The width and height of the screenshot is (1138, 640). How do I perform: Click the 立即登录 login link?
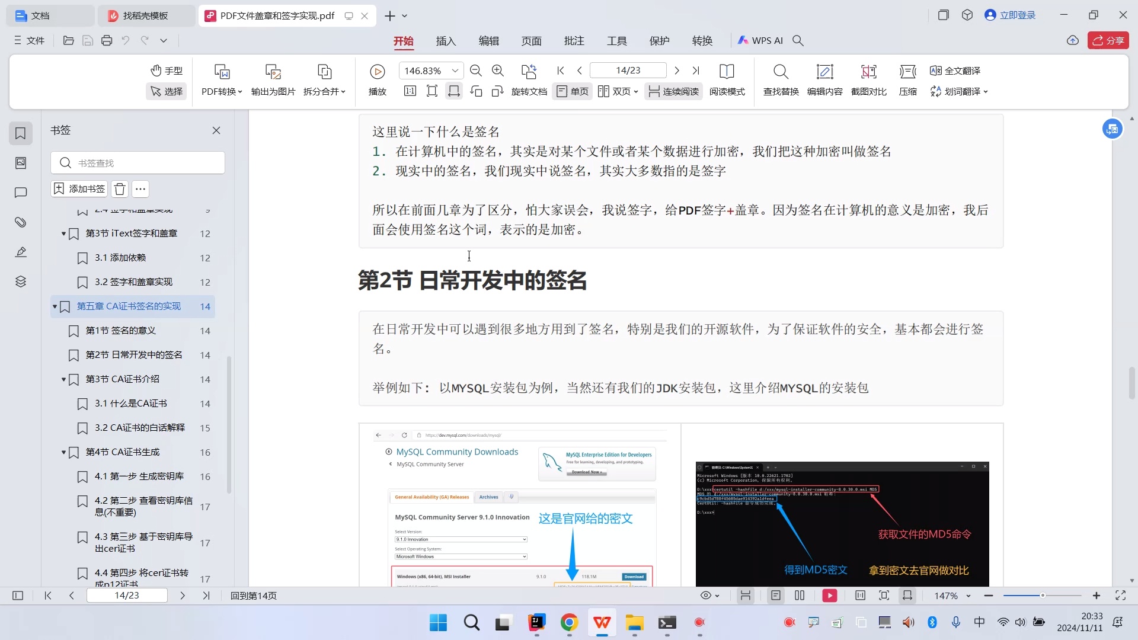point(1018,15)
